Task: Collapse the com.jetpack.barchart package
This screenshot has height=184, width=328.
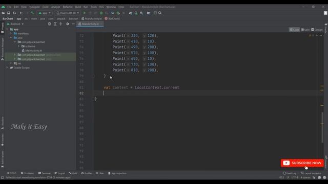Action: (x=15, y=42)
